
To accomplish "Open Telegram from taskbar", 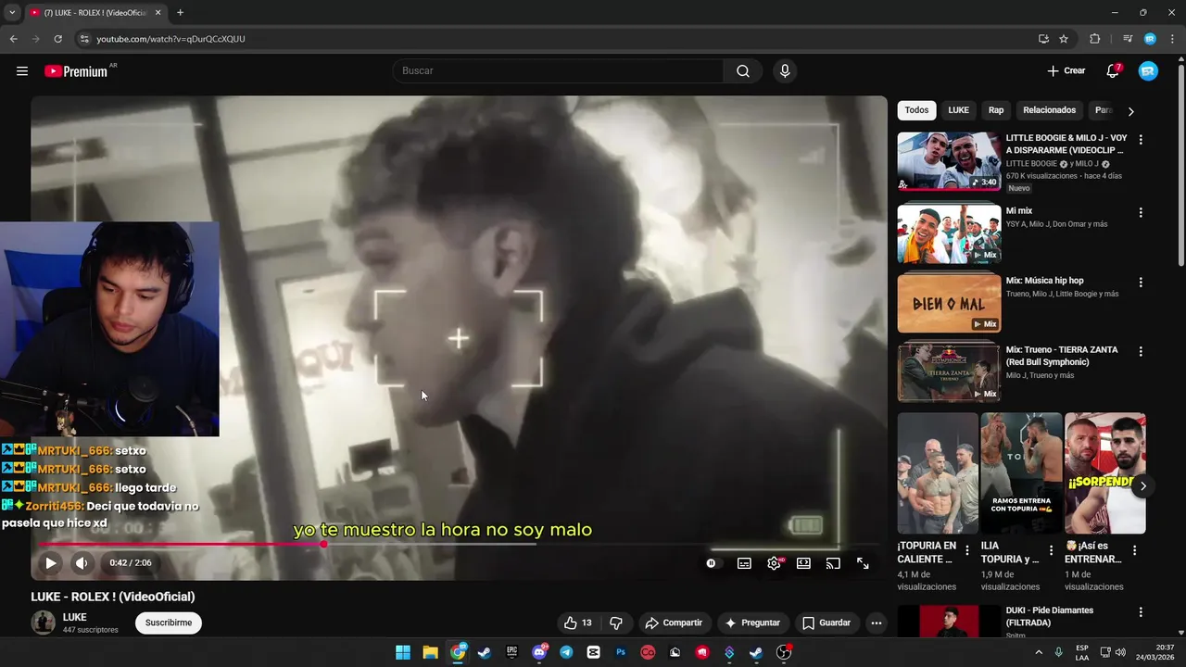I will pyautogui.click(x=566, y=652).
